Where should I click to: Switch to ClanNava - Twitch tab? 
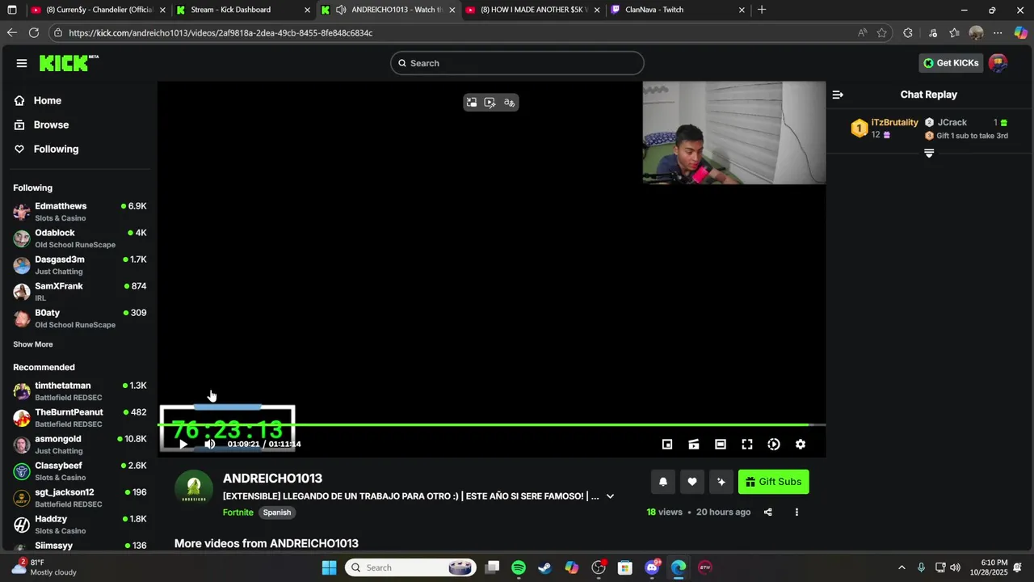(x=677, y=10)
